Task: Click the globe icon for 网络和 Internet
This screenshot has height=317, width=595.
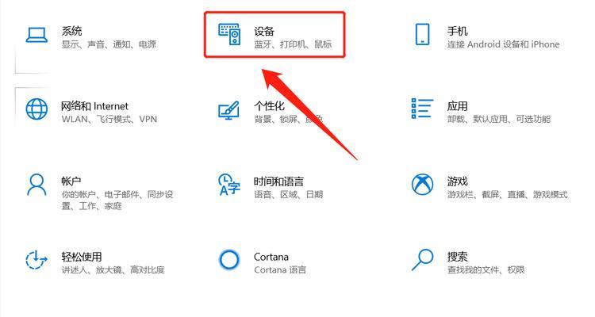Action: [36, 109]
